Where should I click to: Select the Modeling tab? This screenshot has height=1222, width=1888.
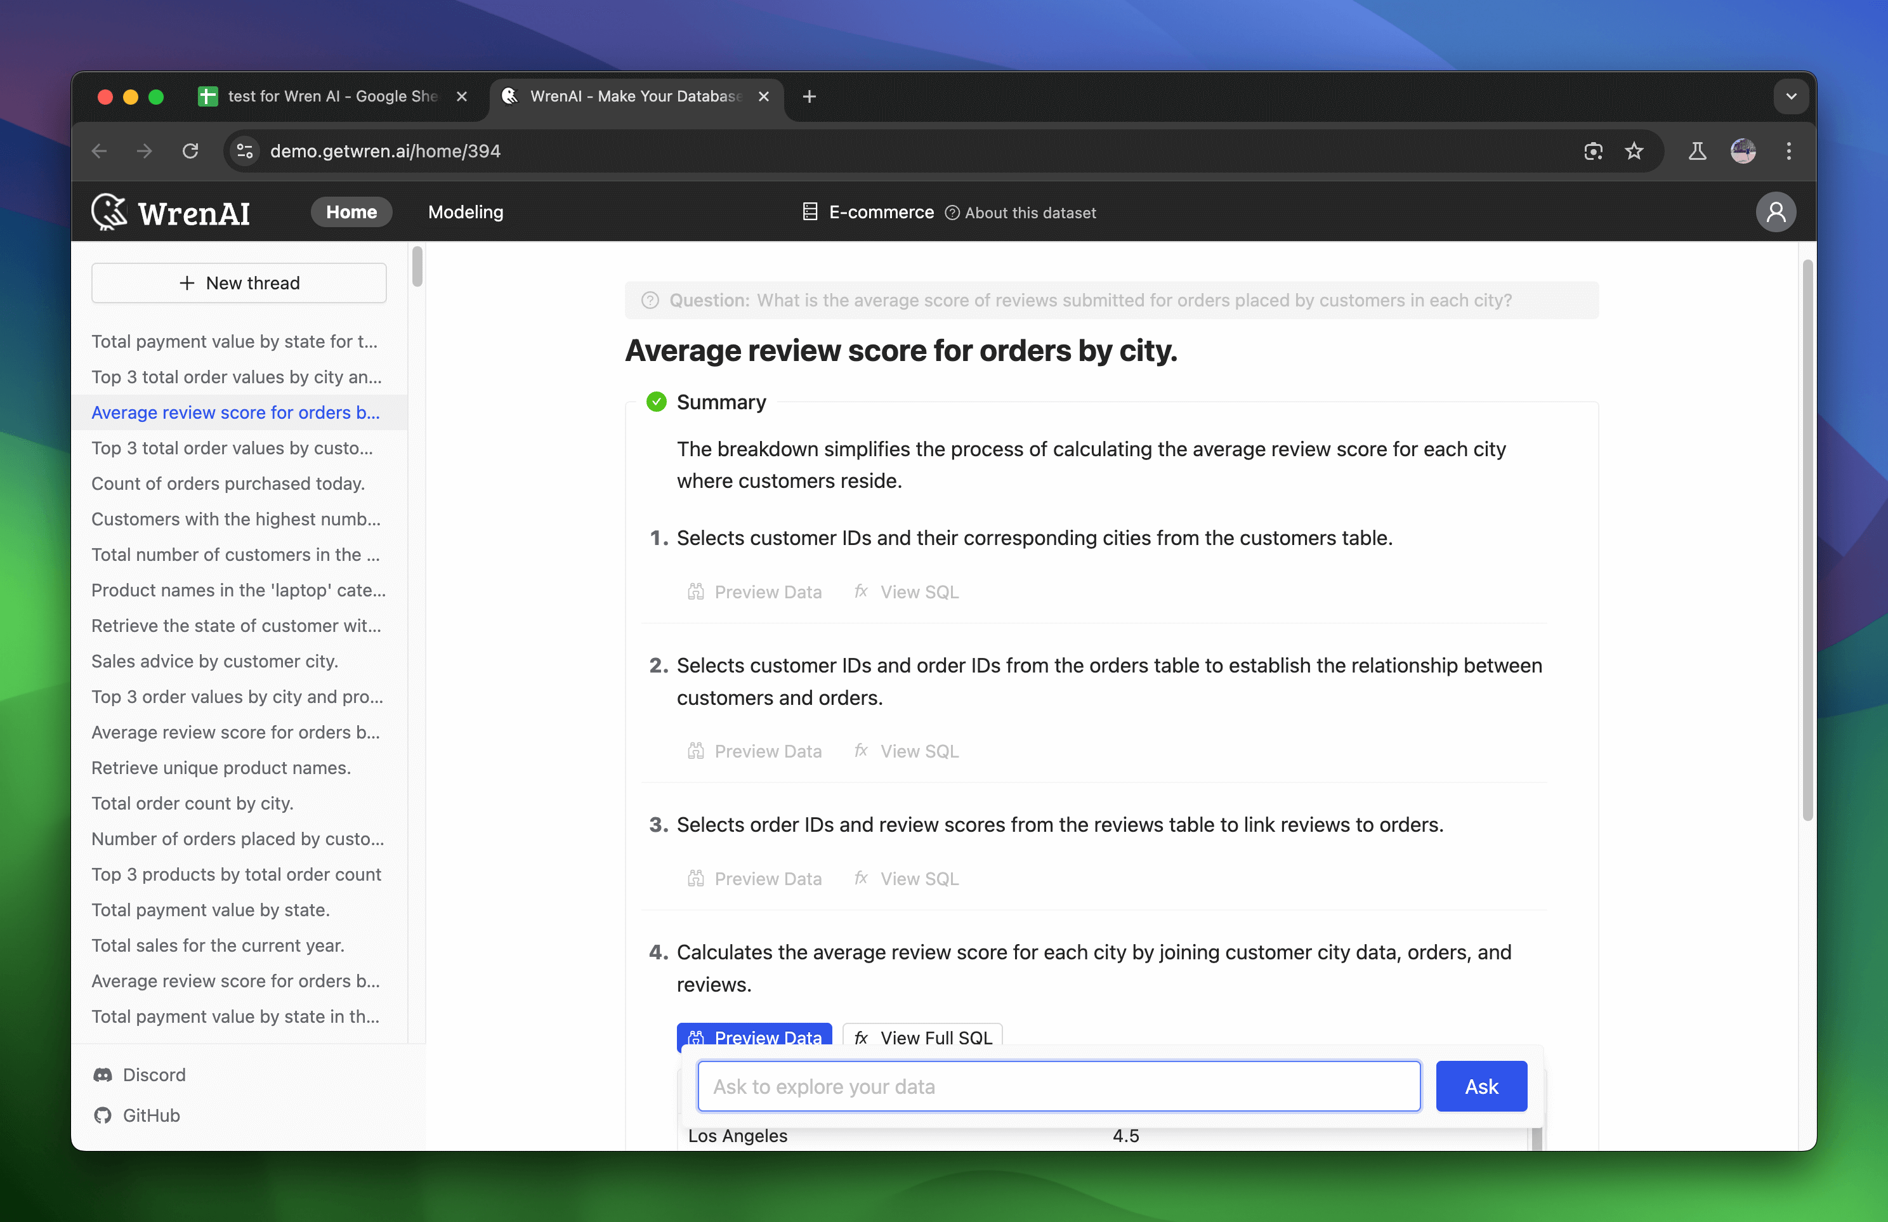(x=465, y=211)
